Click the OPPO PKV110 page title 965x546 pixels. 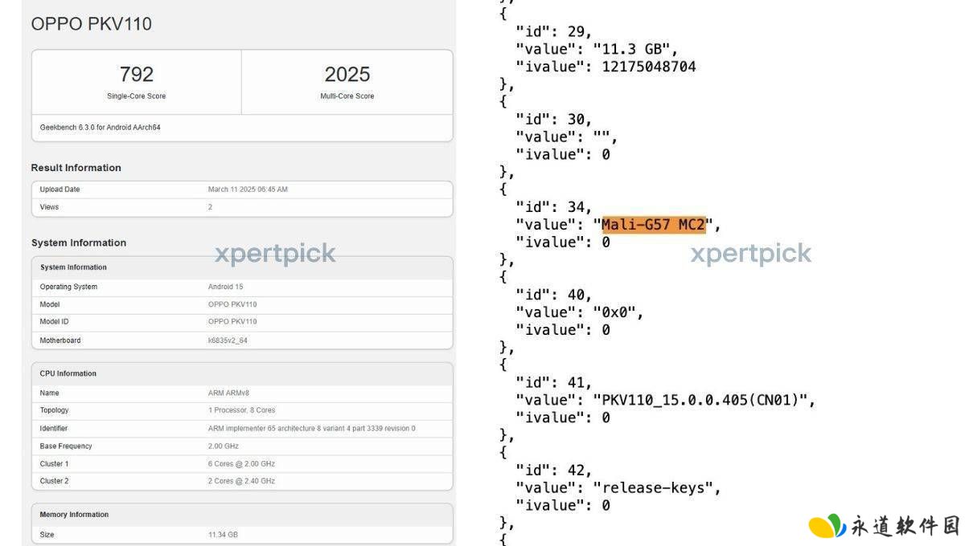(91, 24)
